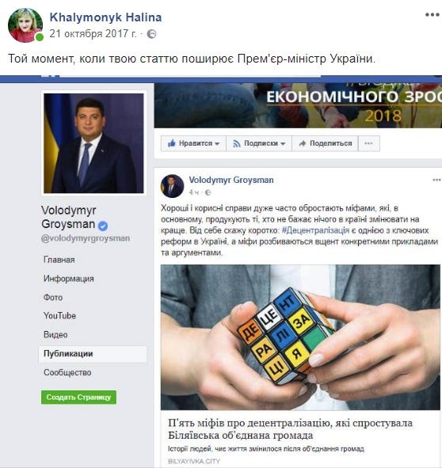
Task: Open the #Децентралізація hashtag link
Action: click(315, 230)
